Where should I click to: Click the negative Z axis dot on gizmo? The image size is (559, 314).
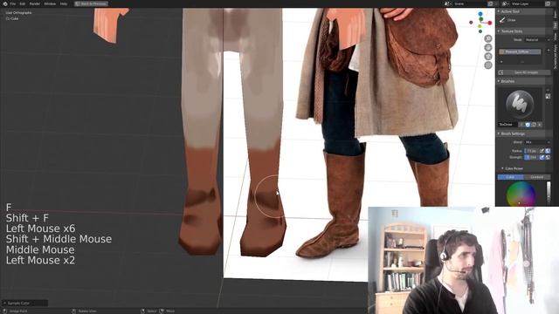coord(480,31)
